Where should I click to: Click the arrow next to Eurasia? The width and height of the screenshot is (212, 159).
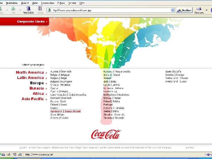(x=47, y=89)
